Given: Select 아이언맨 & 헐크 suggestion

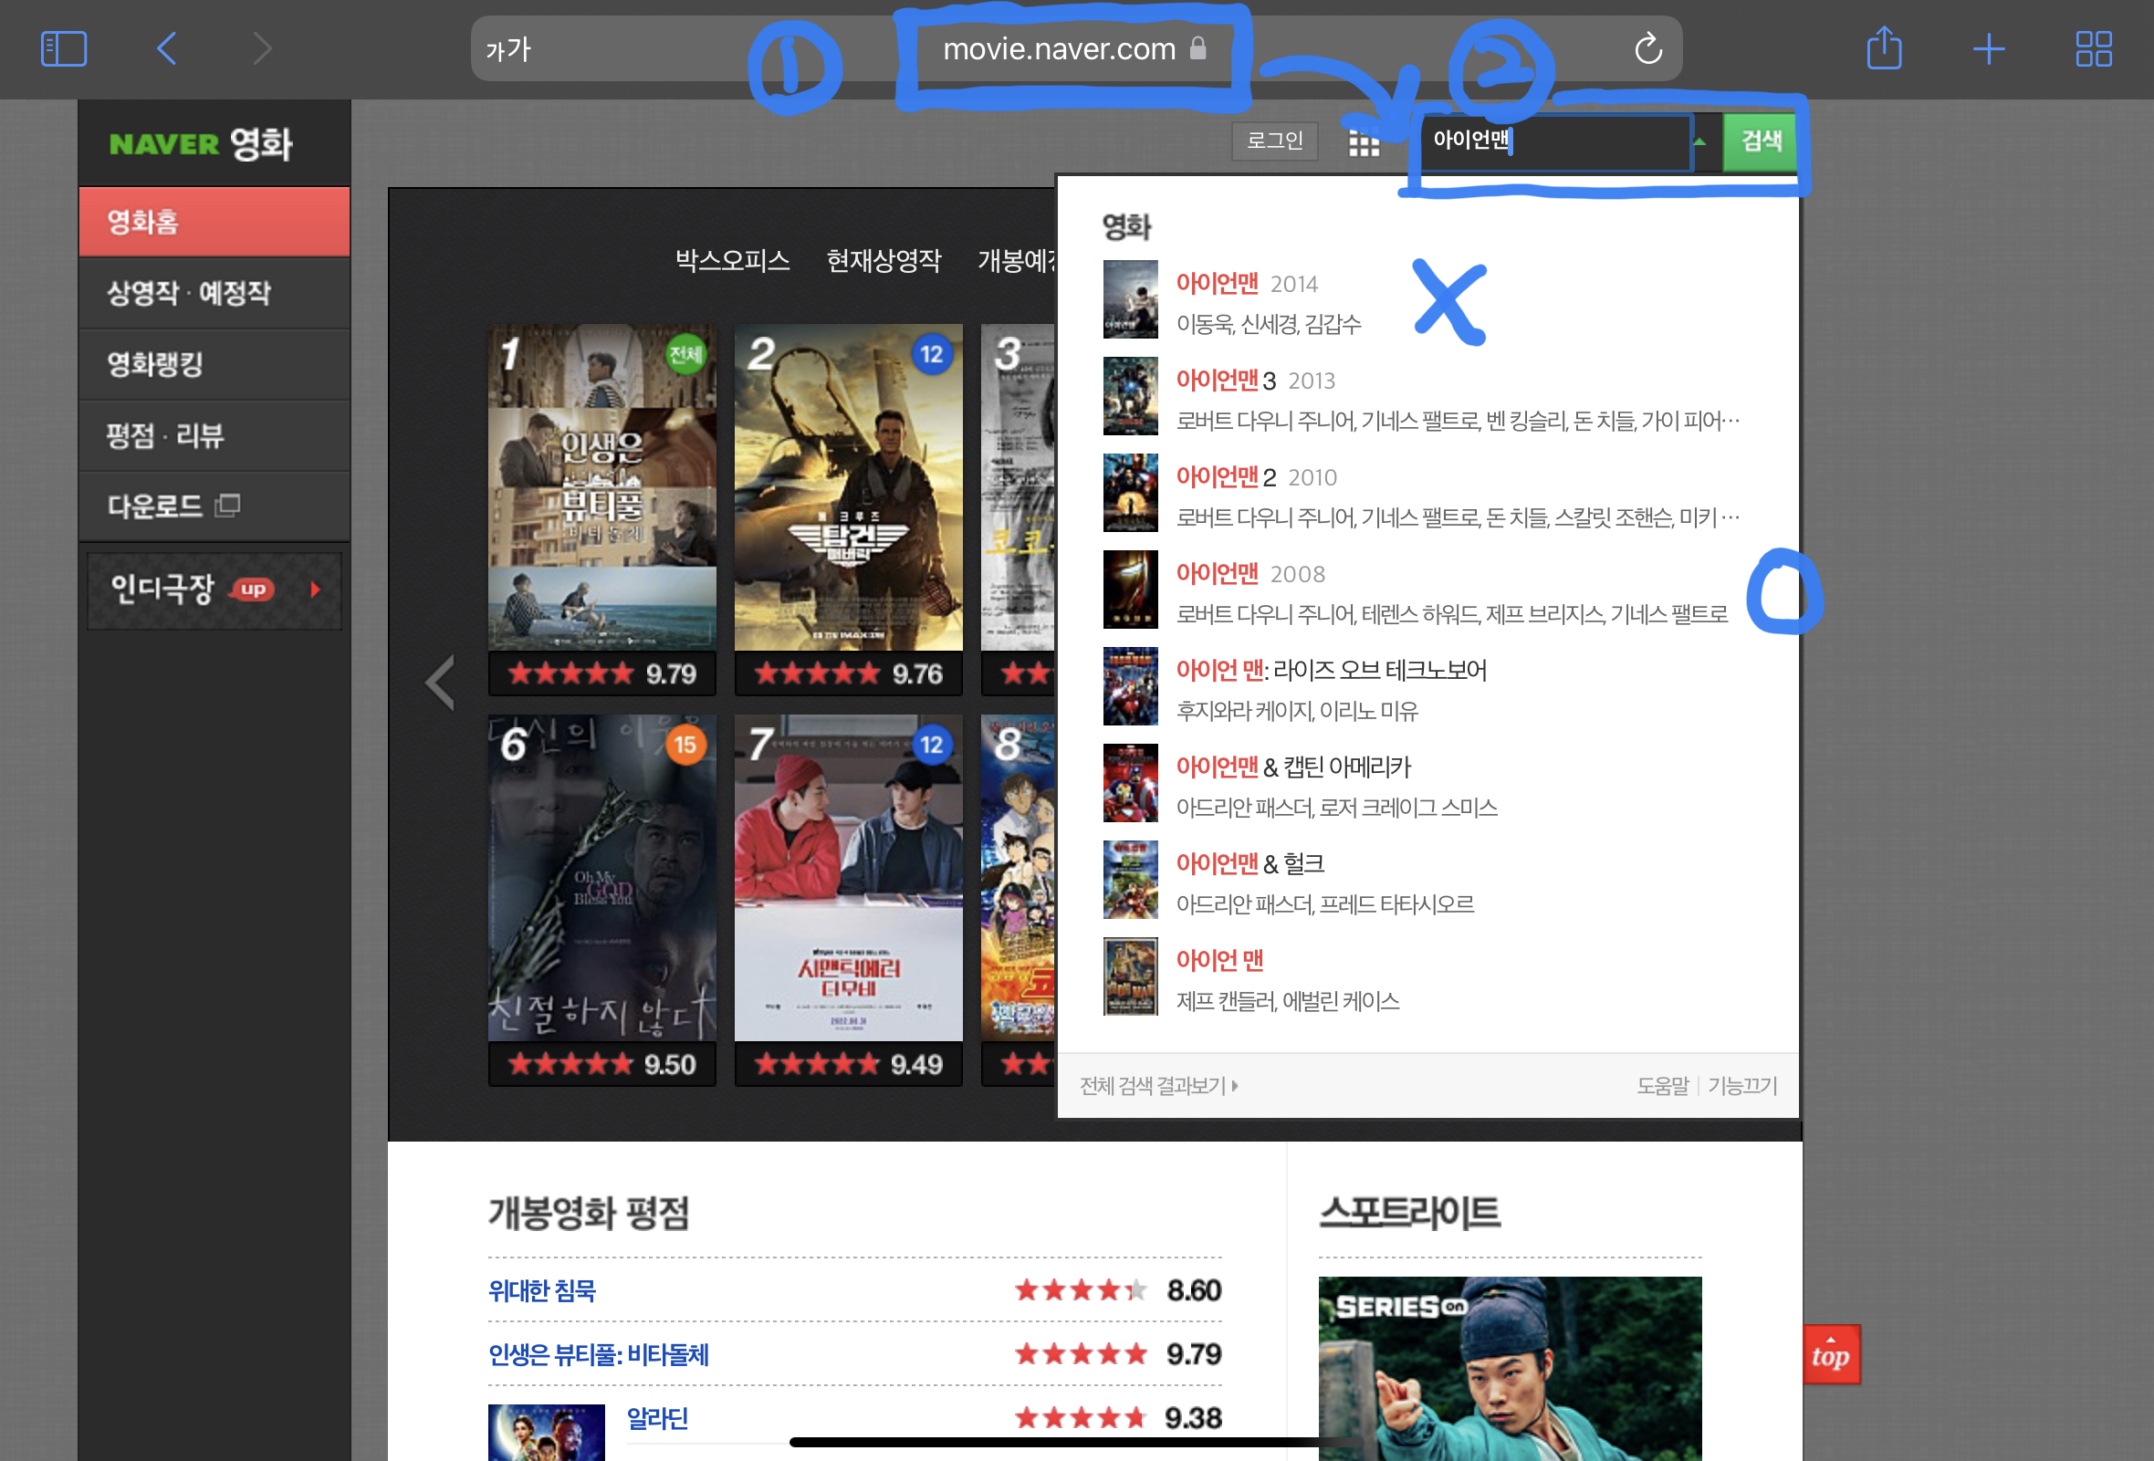Looking at the screenshot, I should pyautogui.click(x=1427, y=880).
